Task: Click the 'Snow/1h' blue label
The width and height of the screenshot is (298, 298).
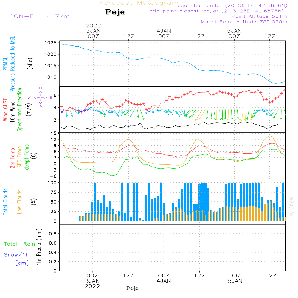Action: [x=16, y=255]
